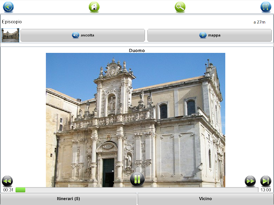Screen dimensions: 274x205
Task: Click the Duomo cathedral photo
Action: tap(135, 120)
